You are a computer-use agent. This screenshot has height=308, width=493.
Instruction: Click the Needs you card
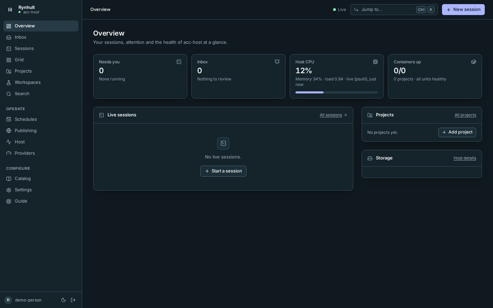(140, 76)
